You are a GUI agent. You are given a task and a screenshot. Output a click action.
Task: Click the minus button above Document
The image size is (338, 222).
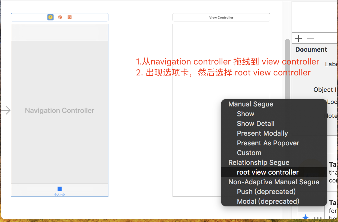(310, 38)
